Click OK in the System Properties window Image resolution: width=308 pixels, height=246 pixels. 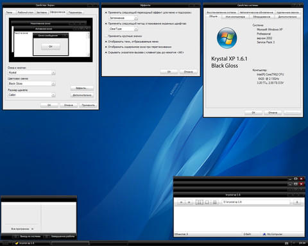click(253, 112)
